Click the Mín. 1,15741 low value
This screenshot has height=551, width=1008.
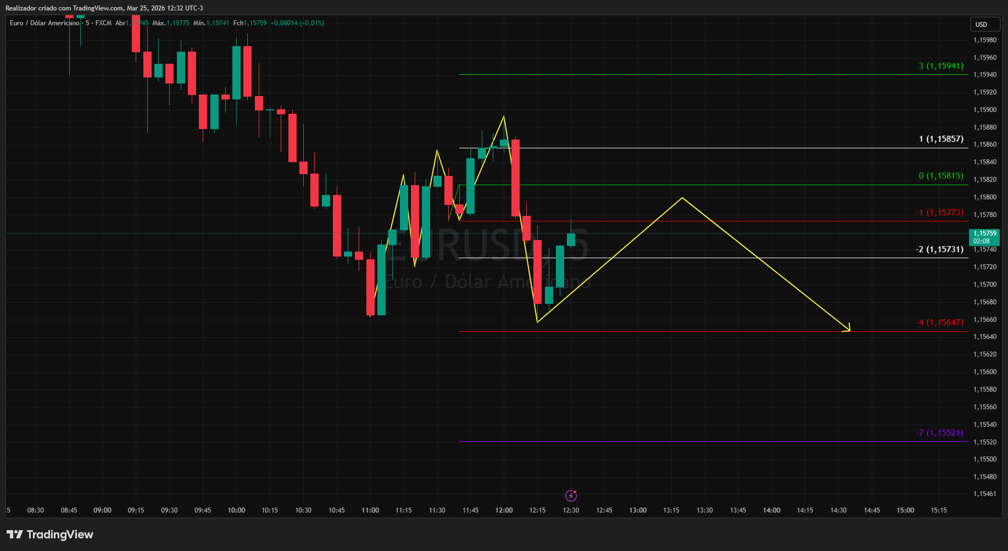(x=211, y=23)
